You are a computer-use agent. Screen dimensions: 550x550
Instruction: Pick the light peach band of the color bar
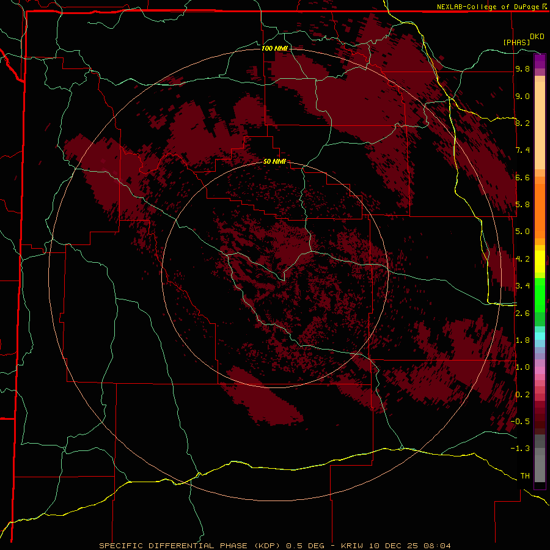coord(540,125)
